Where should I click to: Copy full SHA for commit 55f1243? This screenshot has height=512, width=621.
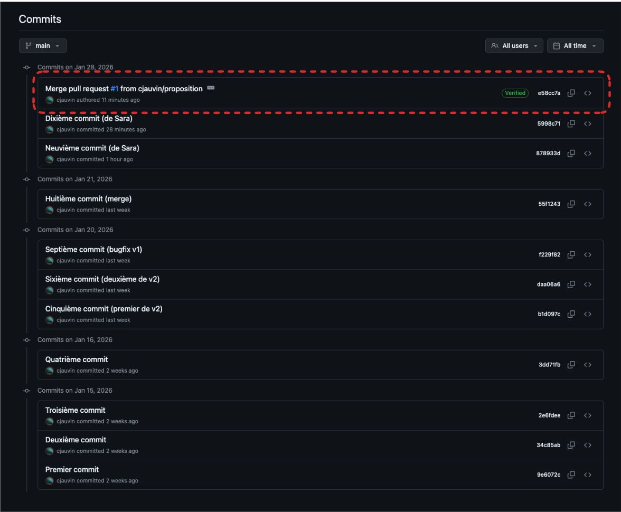point(571,204)
